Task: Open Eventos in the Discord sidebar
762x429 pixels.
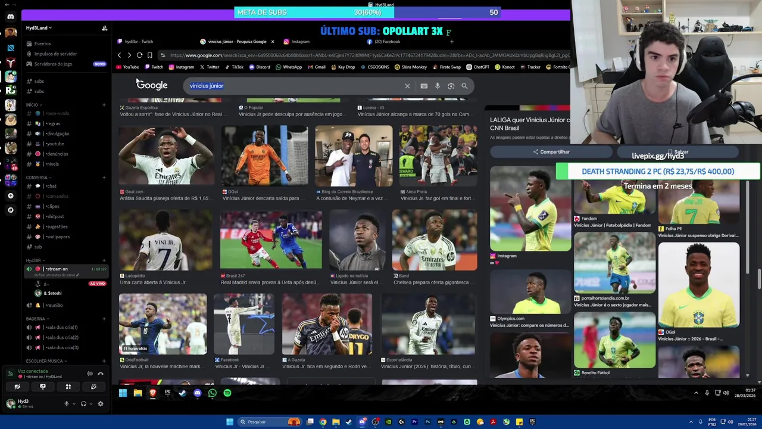Action: 42,43
